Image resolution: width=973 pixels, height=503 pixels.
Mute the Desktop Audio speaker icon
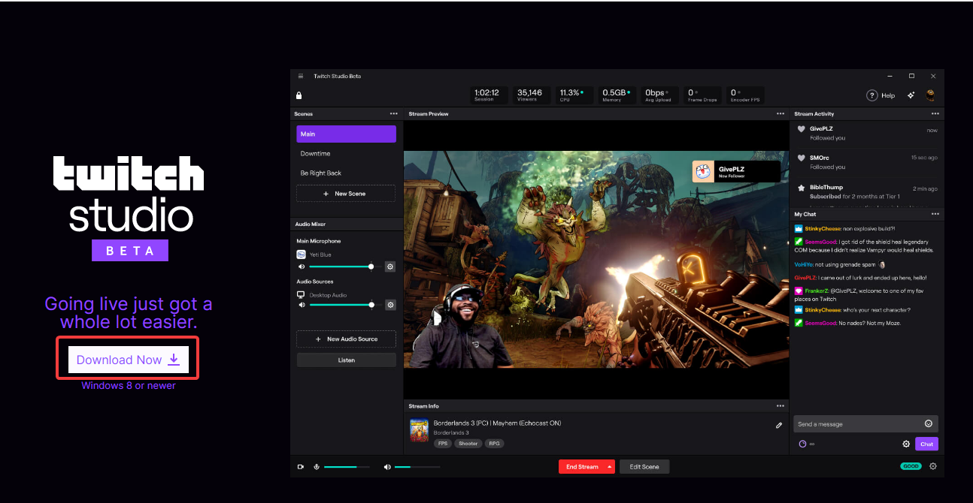(302, 305)
